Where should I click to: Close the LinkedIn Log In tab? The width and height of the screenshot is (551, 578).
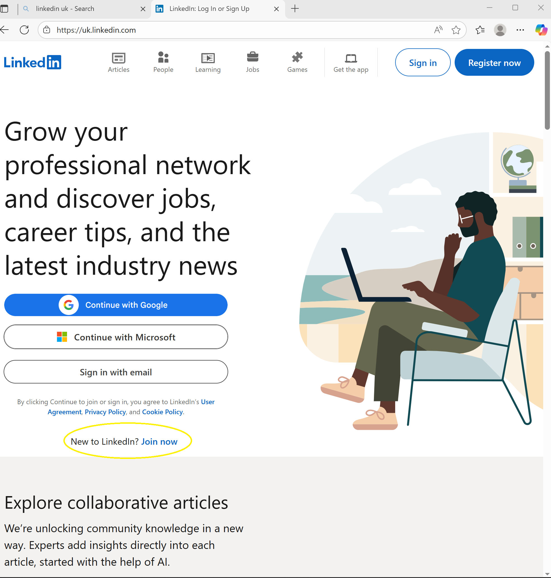coord(276,9)
